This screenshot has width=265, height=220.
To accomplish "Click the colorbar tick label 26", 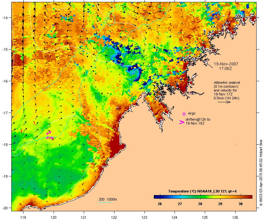I will tap(160, 204).
